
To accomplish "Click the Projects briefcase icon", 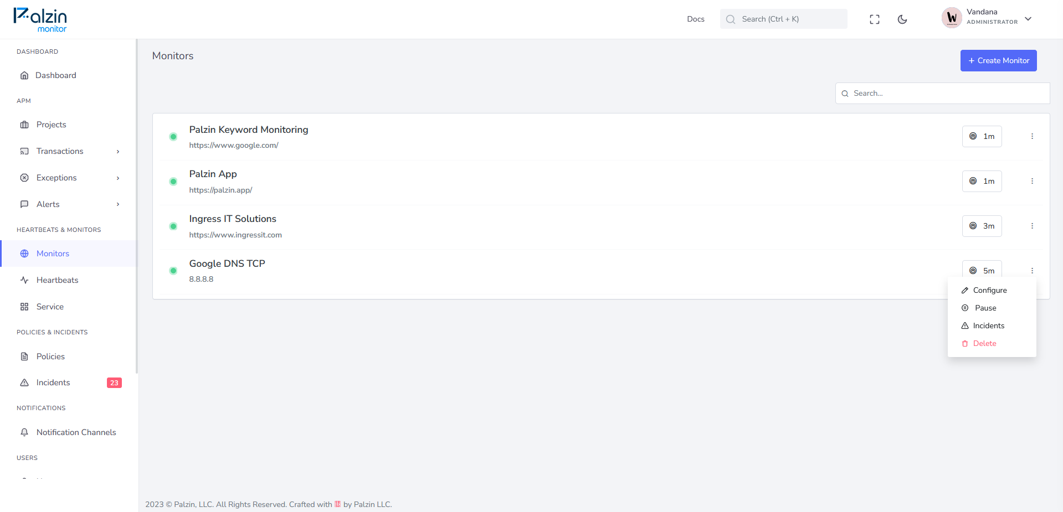I will pyautogui.click(x=24, y=125).
